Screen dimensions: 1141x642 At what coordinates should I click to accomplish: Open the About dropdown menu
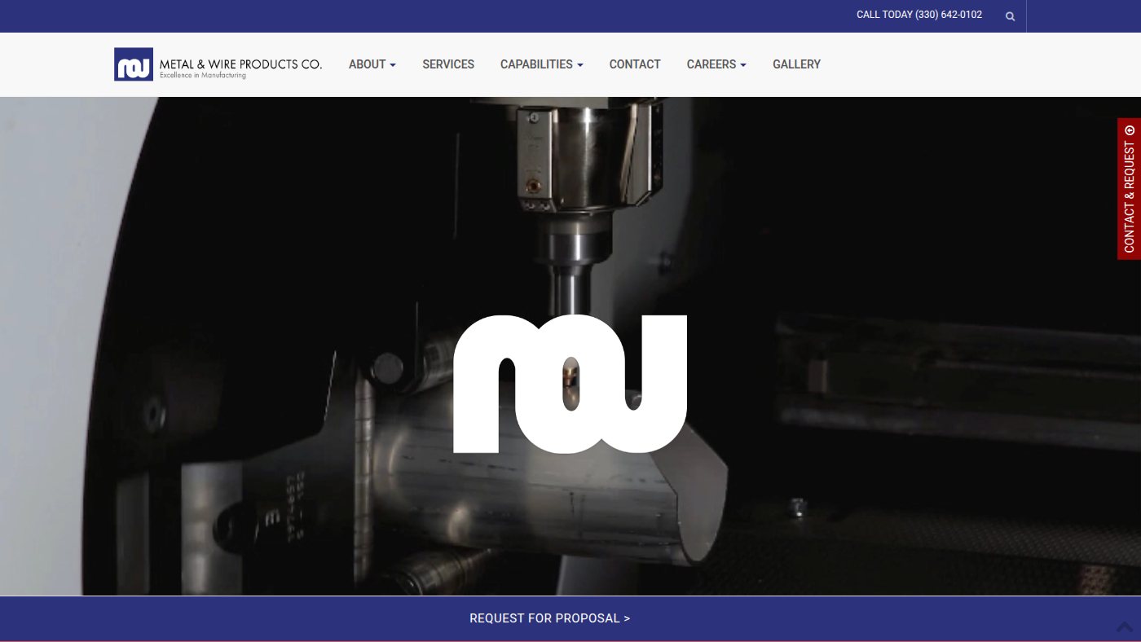click(x=372, y=64)
